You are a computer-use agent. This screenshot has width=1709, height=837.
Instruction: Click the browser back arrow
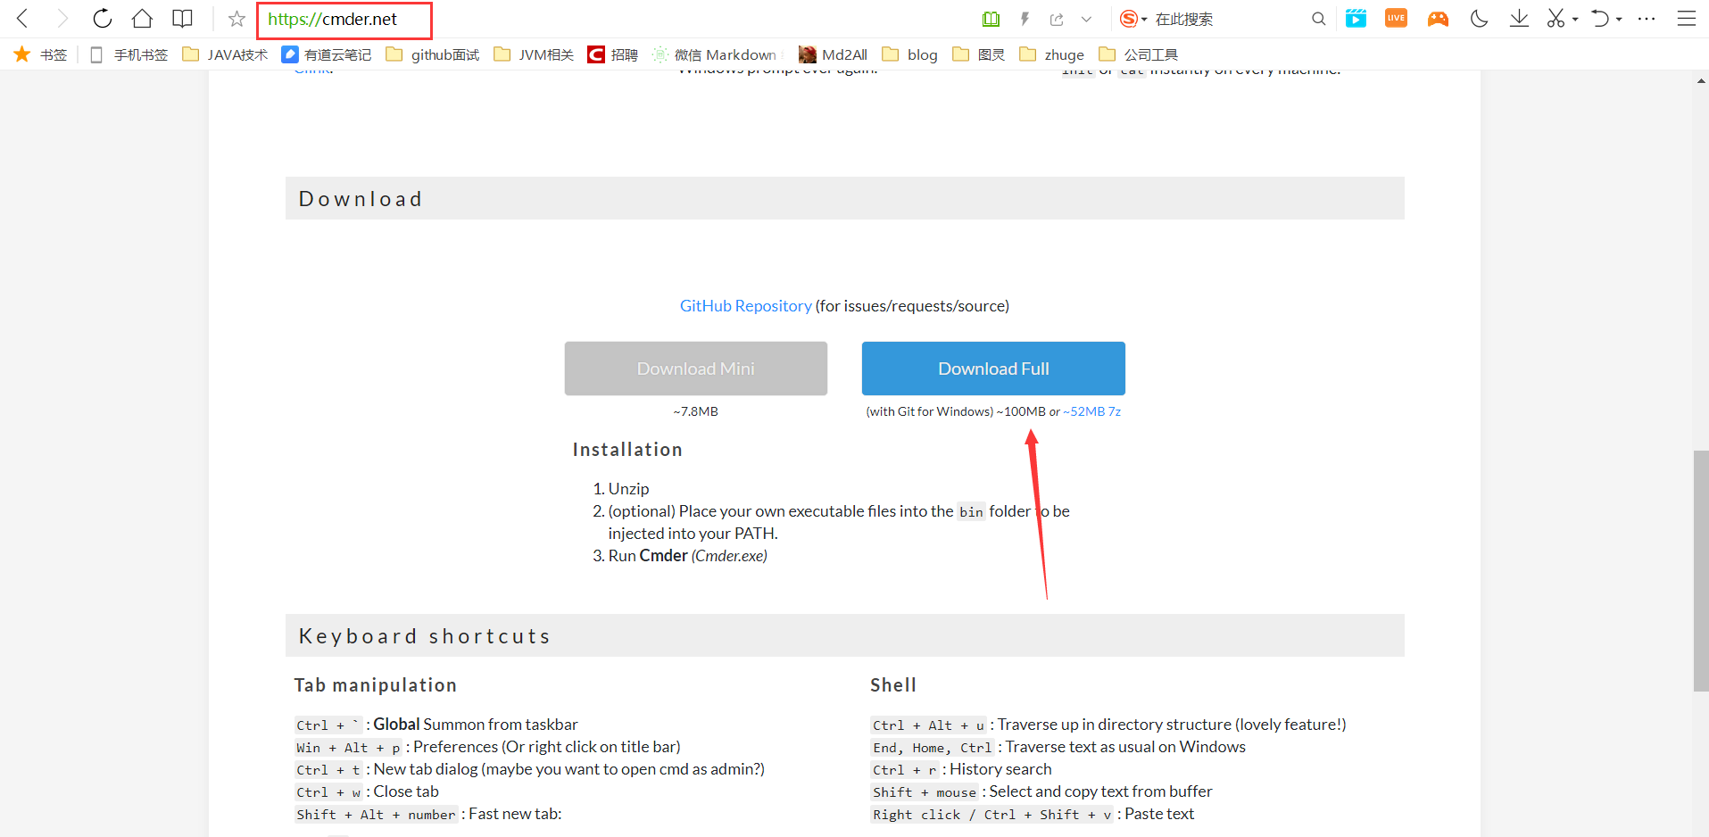click(23, 19)
